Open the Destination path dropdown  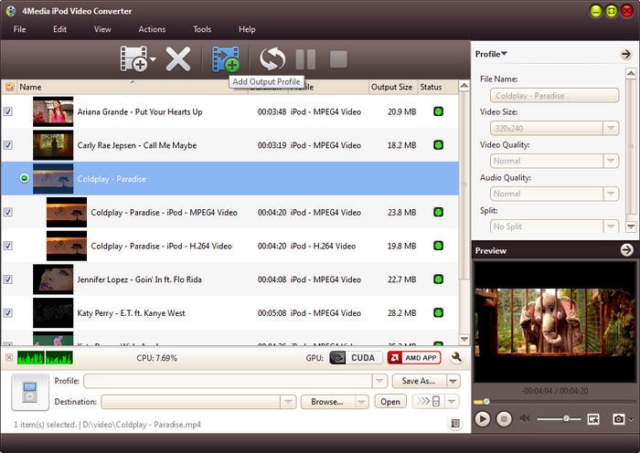289,402
